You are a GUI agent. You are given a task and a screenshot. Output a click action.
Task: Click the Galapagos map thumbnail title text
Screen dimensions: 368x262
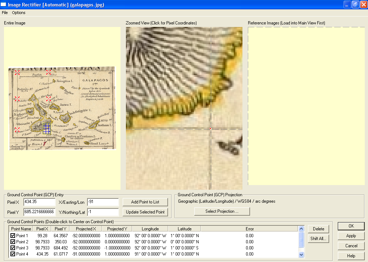pyautogui.click(x=95, y=80)
